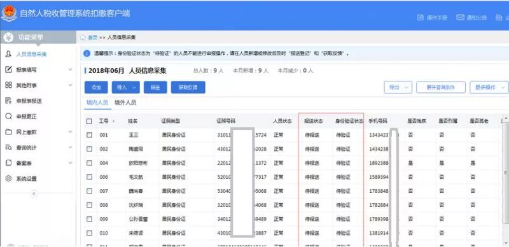Open the 导入 dropdown button
The image size is (509, 247).
125,87
